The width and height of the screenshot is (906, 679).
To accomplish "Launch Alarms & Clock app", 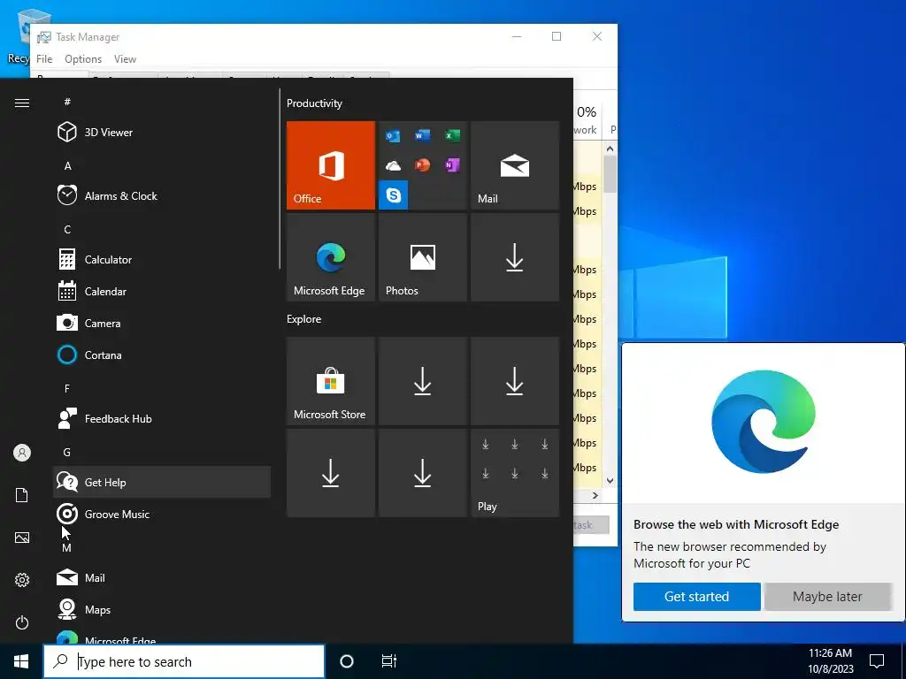I will 162,195.
